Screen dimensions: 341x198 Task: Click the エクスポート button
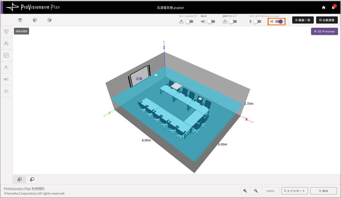pyautogui.click(x=294, y=191)
